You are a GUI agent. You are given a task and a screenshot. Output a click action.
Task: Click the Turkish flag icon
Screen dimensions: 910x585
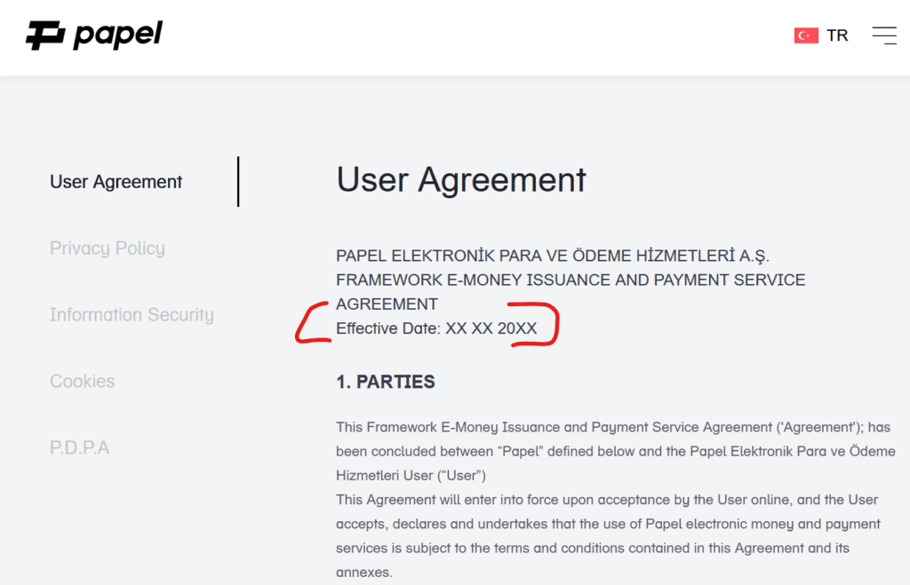point(805,35)
